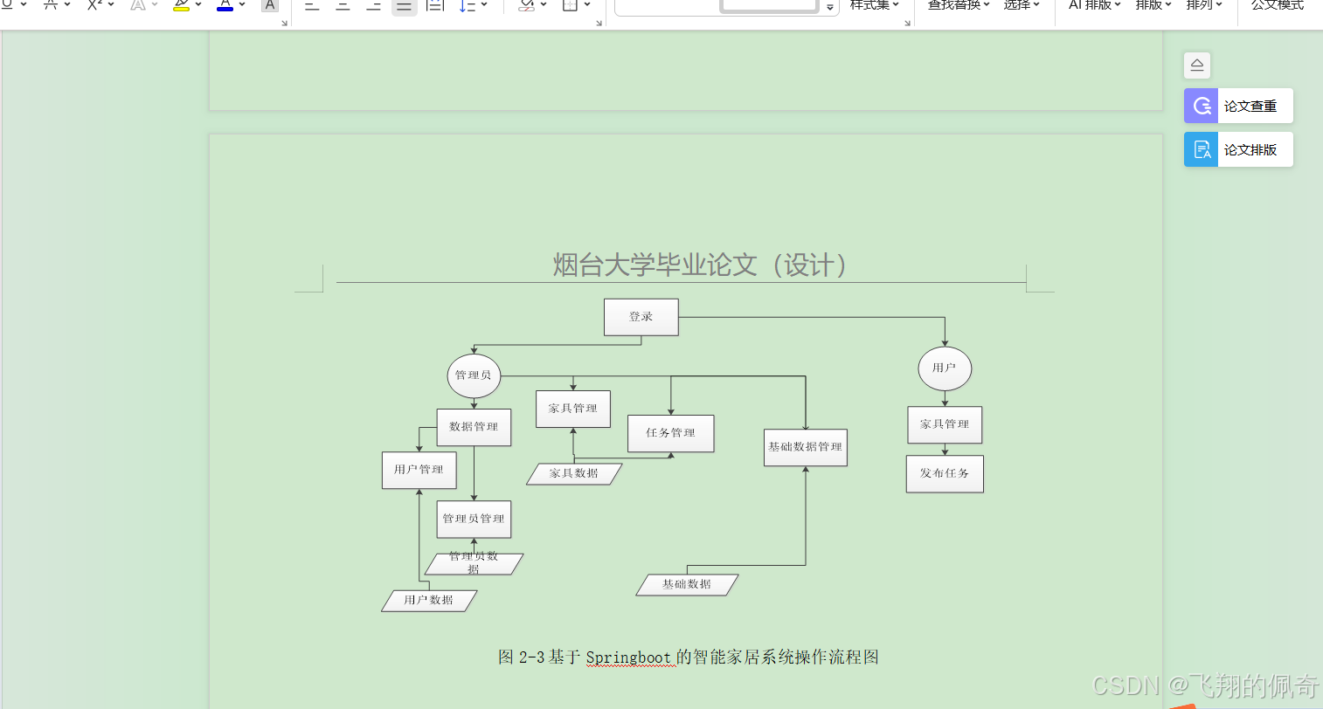Click the 用户管理 box
1323x709 pixels.
click(419, 470)
